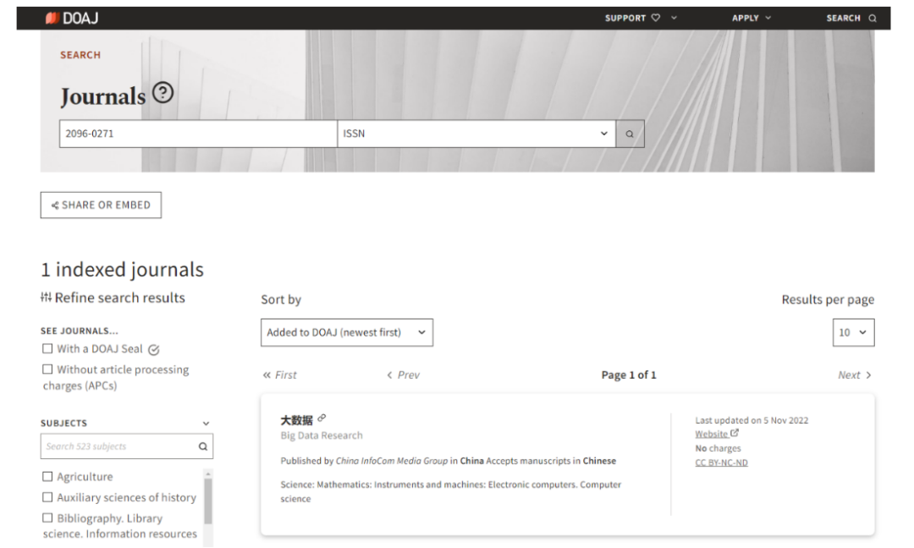Image resolution: width=914 pixels, height=548 pixels.
Task: Open the journal Website link
Action: tap(711, 434)
